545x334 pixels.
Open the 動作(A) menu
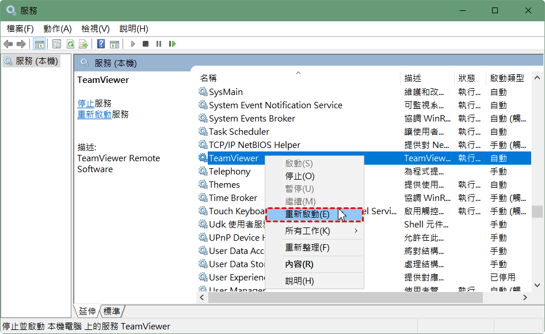click(x=58, y=29)
